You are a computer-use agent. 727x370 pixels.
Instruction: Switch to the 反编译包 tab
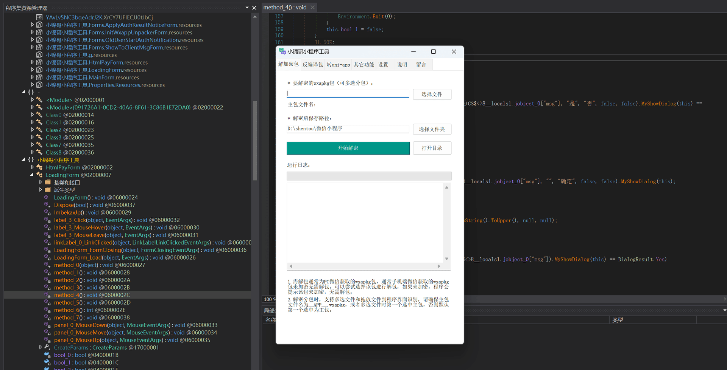[313, 65]
